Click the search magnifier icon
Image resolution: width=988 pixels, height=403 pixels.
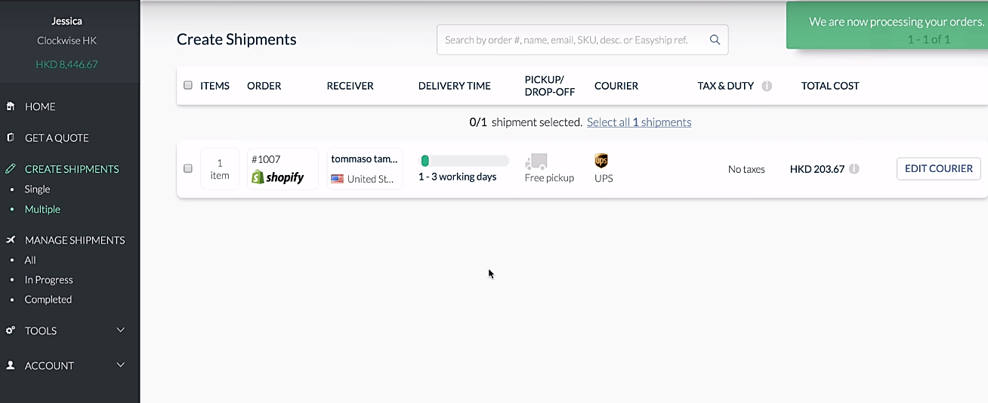point(715,40)
